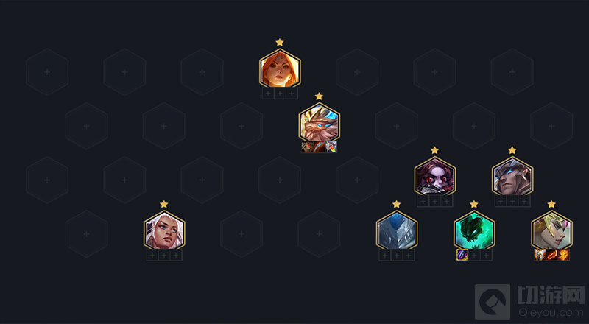Open middle empty item slot under Garen
This screenshot has height=324, width=589.
[x=512, y=202]
